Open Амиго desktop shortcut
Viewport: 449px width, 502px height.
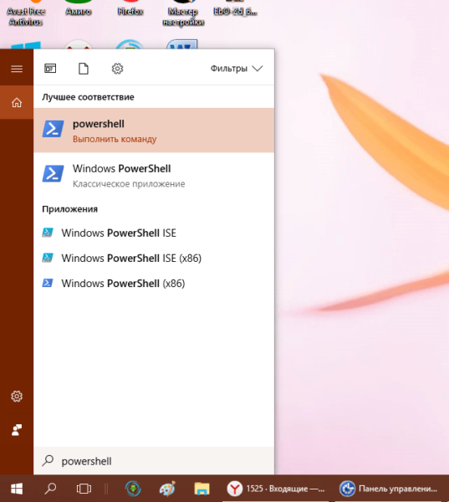(x=79, y=8)
